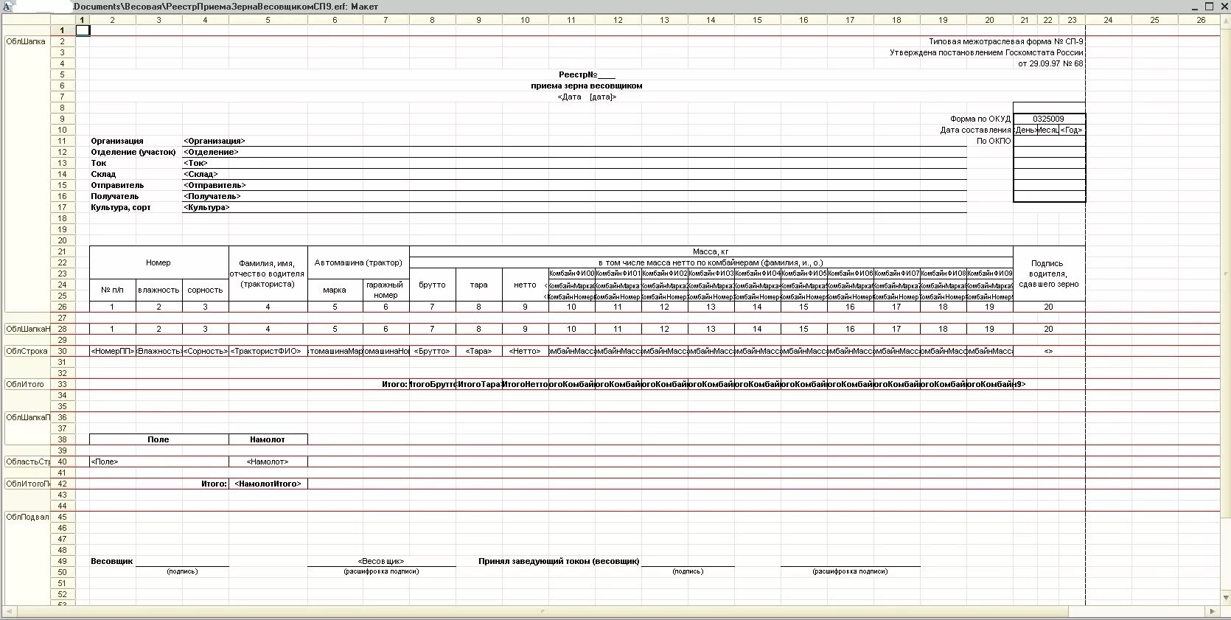Click the 'Форма по ОКУД' label
Image resolution: width=1231 pixels, height=620 pixels.
point(980,119)
